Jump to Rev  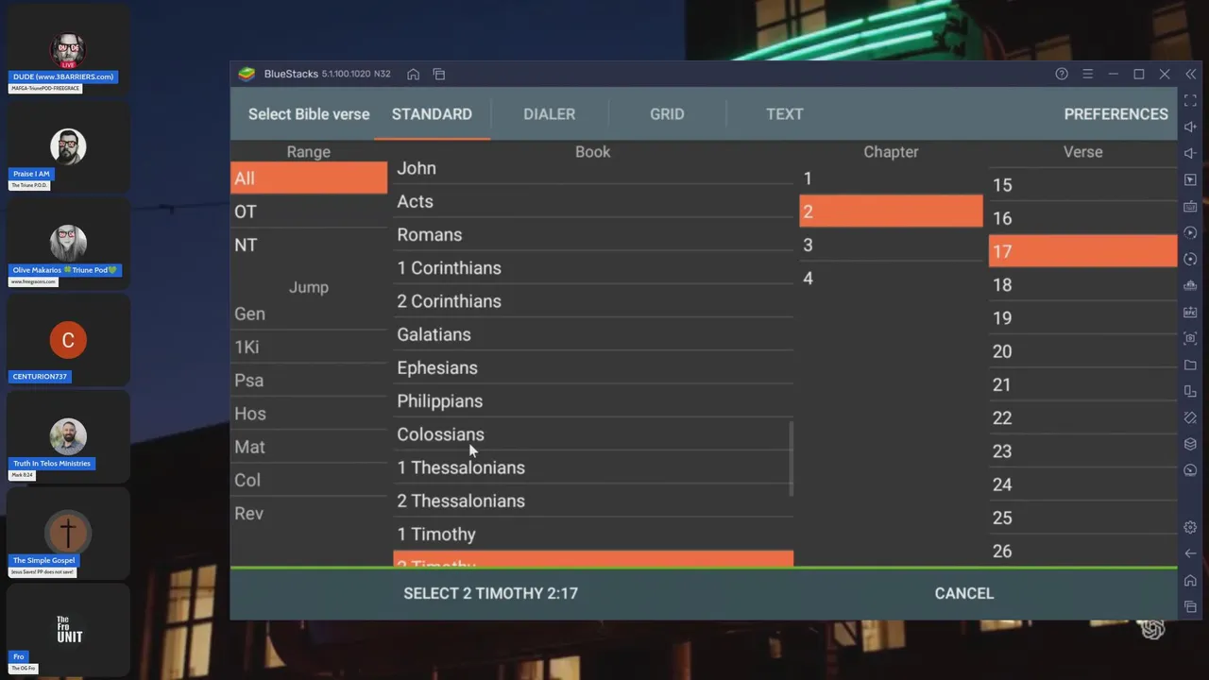[x=309, y=513]
